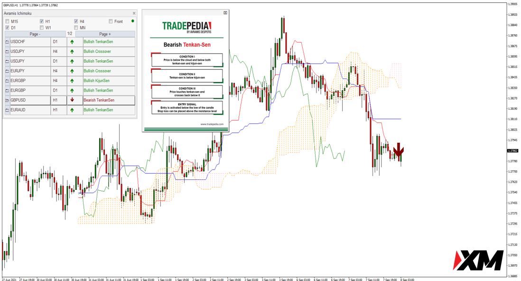Uncheck the D1 timeframe checkbox
521x281 pixels.
(x=7, y=28)
